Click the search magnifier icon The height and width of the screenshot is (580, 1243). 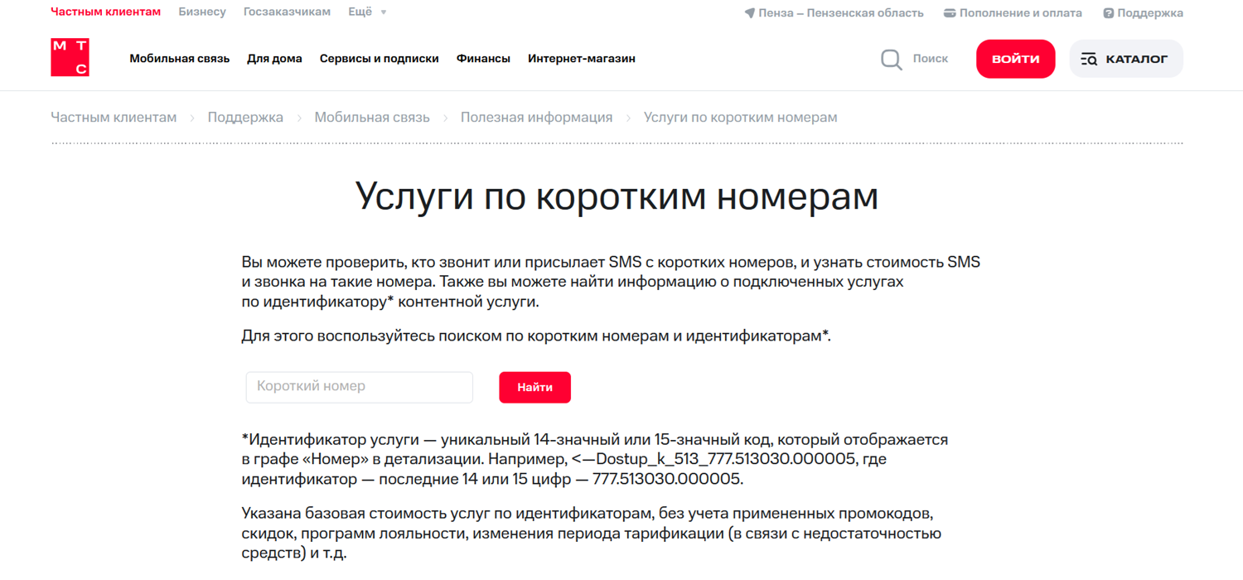[892, 59]
